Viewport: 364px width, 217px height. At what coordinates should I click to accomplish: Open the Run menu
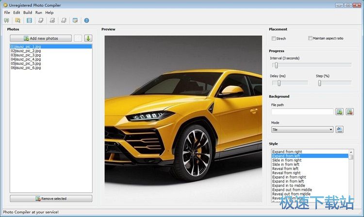(x=39, y=13)
